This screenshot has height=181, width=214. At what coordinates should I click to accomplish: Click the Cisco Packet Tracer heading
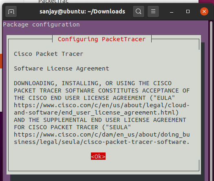[49, 54]
